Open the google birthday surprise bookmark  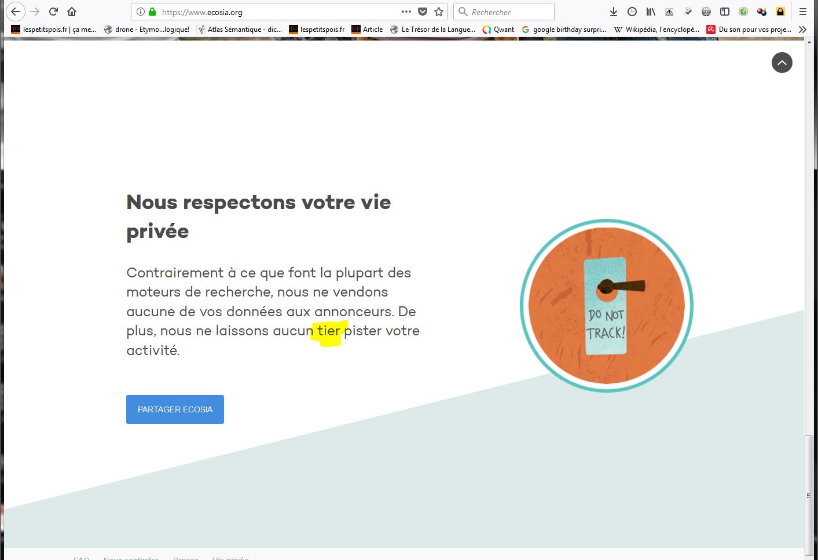tap(564, 30)
